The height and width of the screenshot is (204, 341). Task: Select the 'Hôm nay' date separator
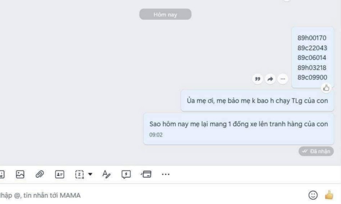(x=165, y=14)
